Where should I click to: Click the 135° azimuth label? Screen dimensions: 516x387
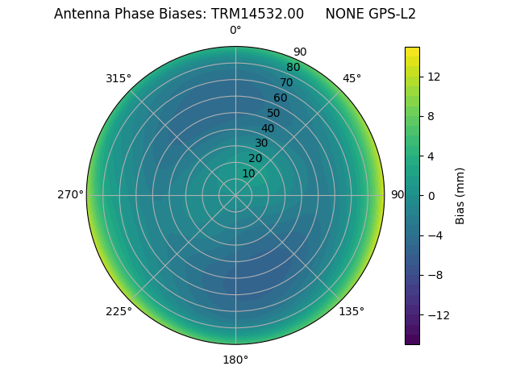point(352,311)
